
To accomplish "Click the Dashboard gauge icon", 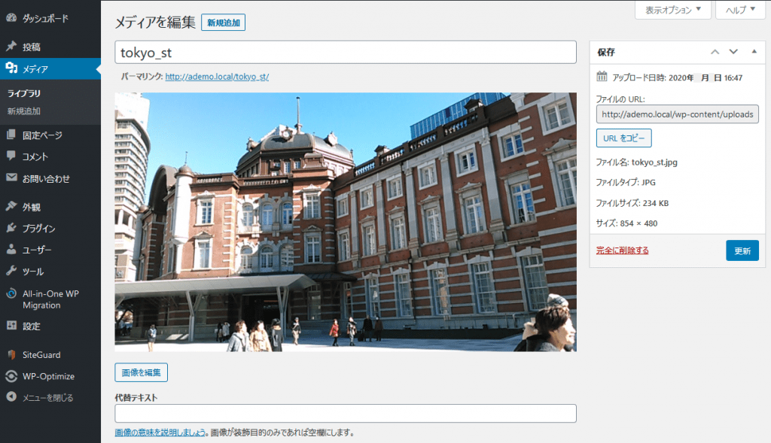I will tap(11, 18).
